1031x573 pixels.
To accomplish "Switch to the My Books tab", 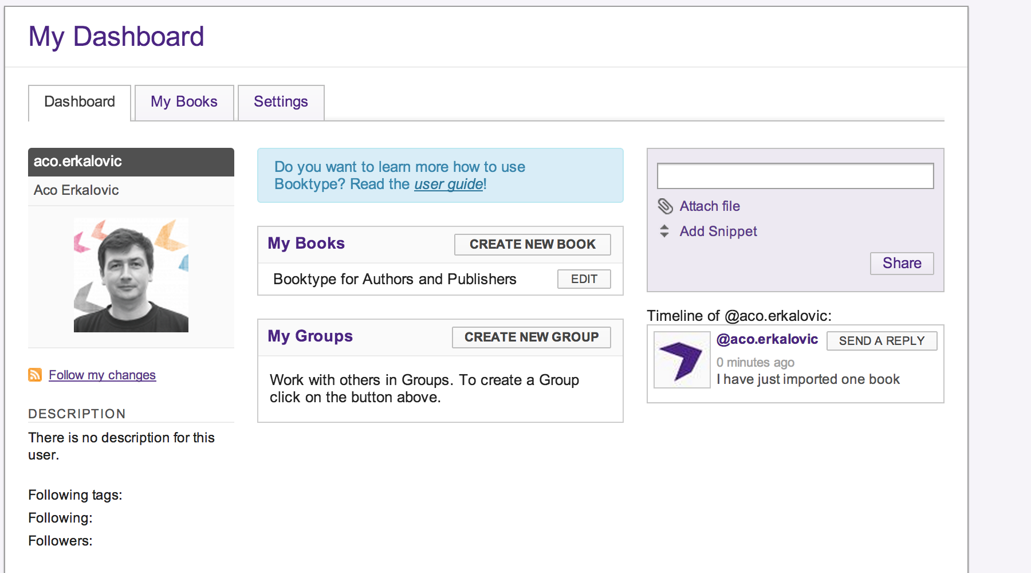I will [183, 102].
